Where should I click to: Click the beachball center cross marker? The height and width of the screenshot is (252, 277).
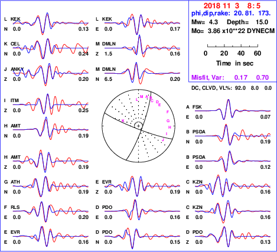click(x=139, y=126)
